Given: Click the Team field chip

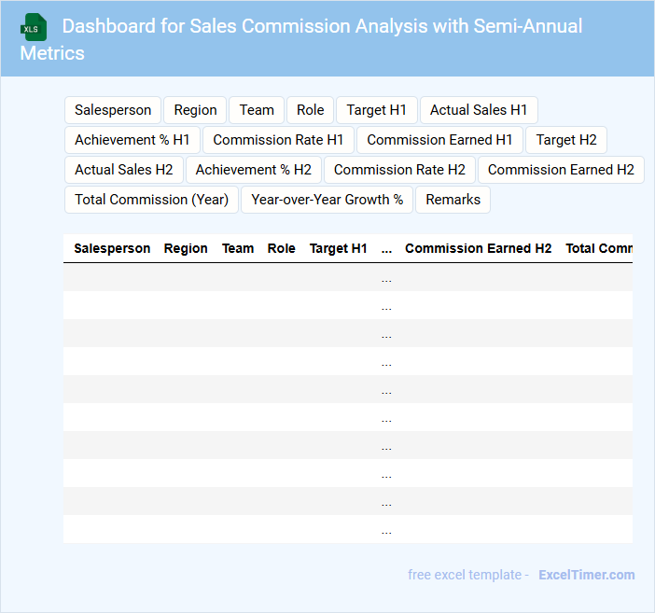Looking at the screenshot, I should tap(257, 110).
